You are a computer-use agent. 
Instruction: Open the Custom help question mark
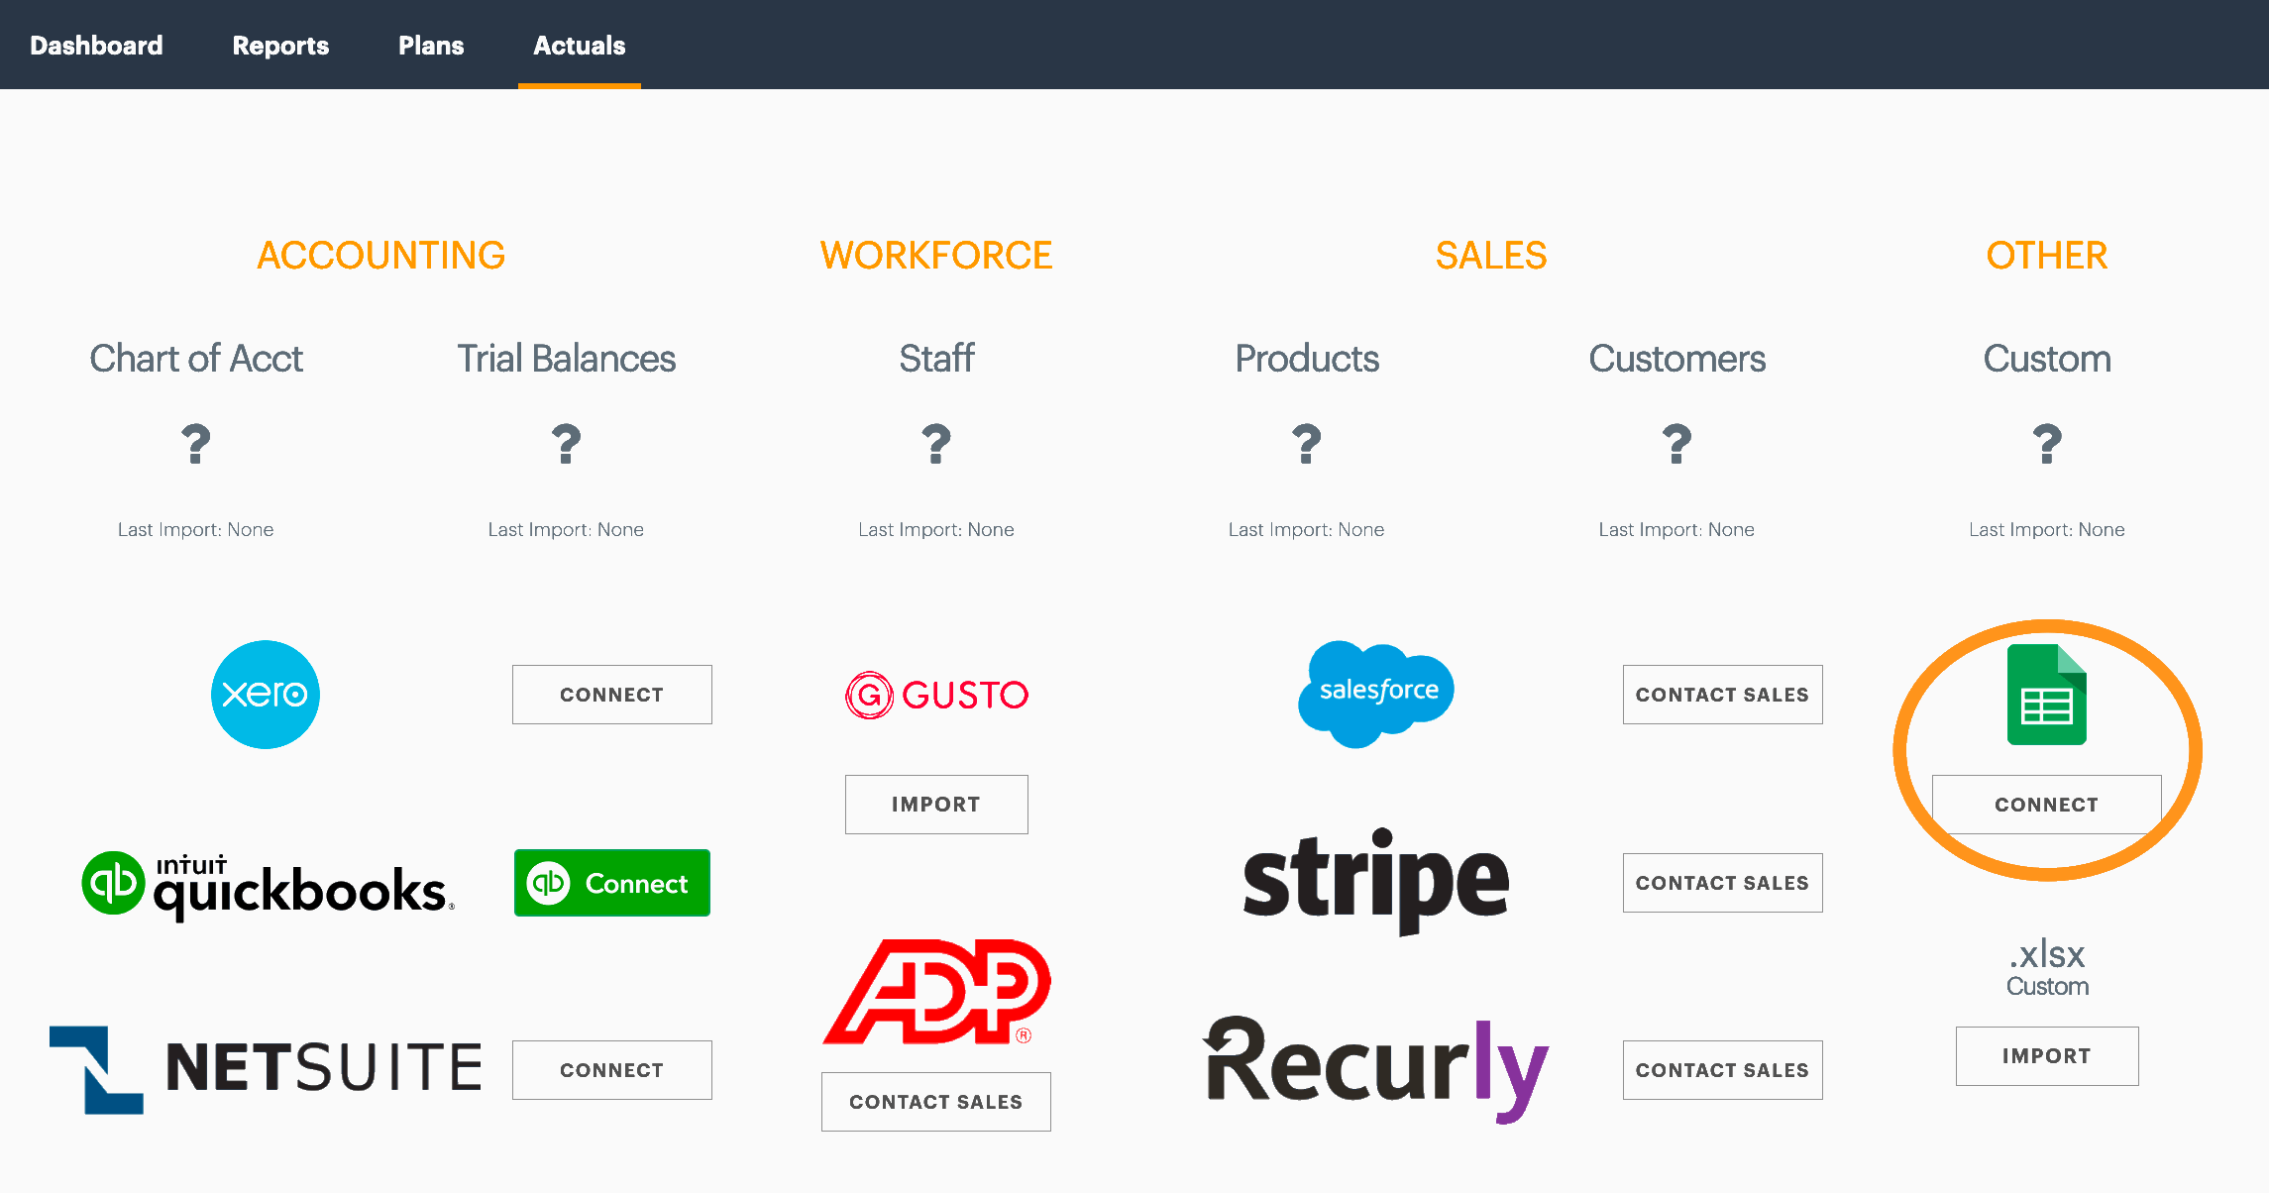(x=2047, y=444)
